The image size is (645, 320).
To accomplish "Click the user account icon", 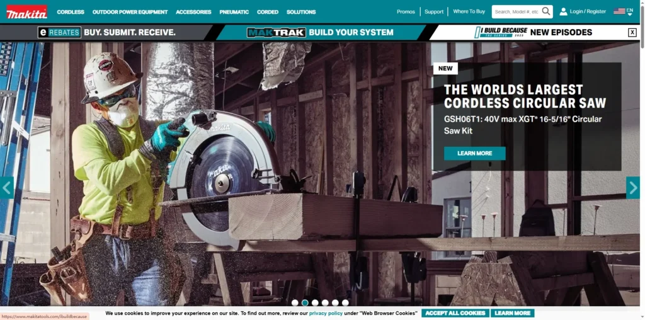I will (563, 11).
